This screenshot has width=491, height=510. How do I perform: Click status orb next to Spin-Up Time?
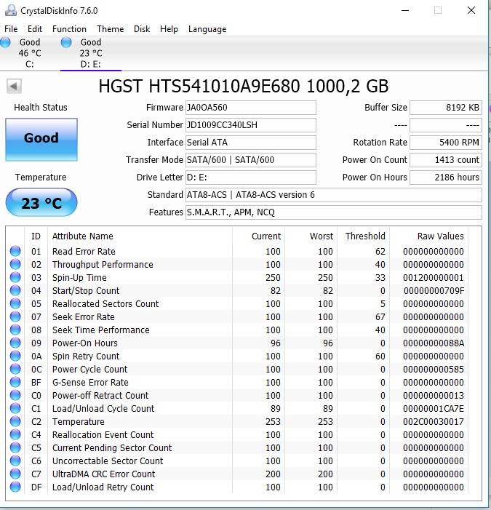[15, 278]
